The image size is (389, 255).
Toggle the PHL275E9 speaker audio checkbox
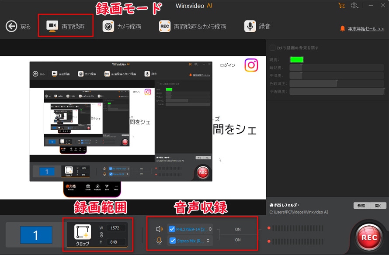tap(172, 229)
